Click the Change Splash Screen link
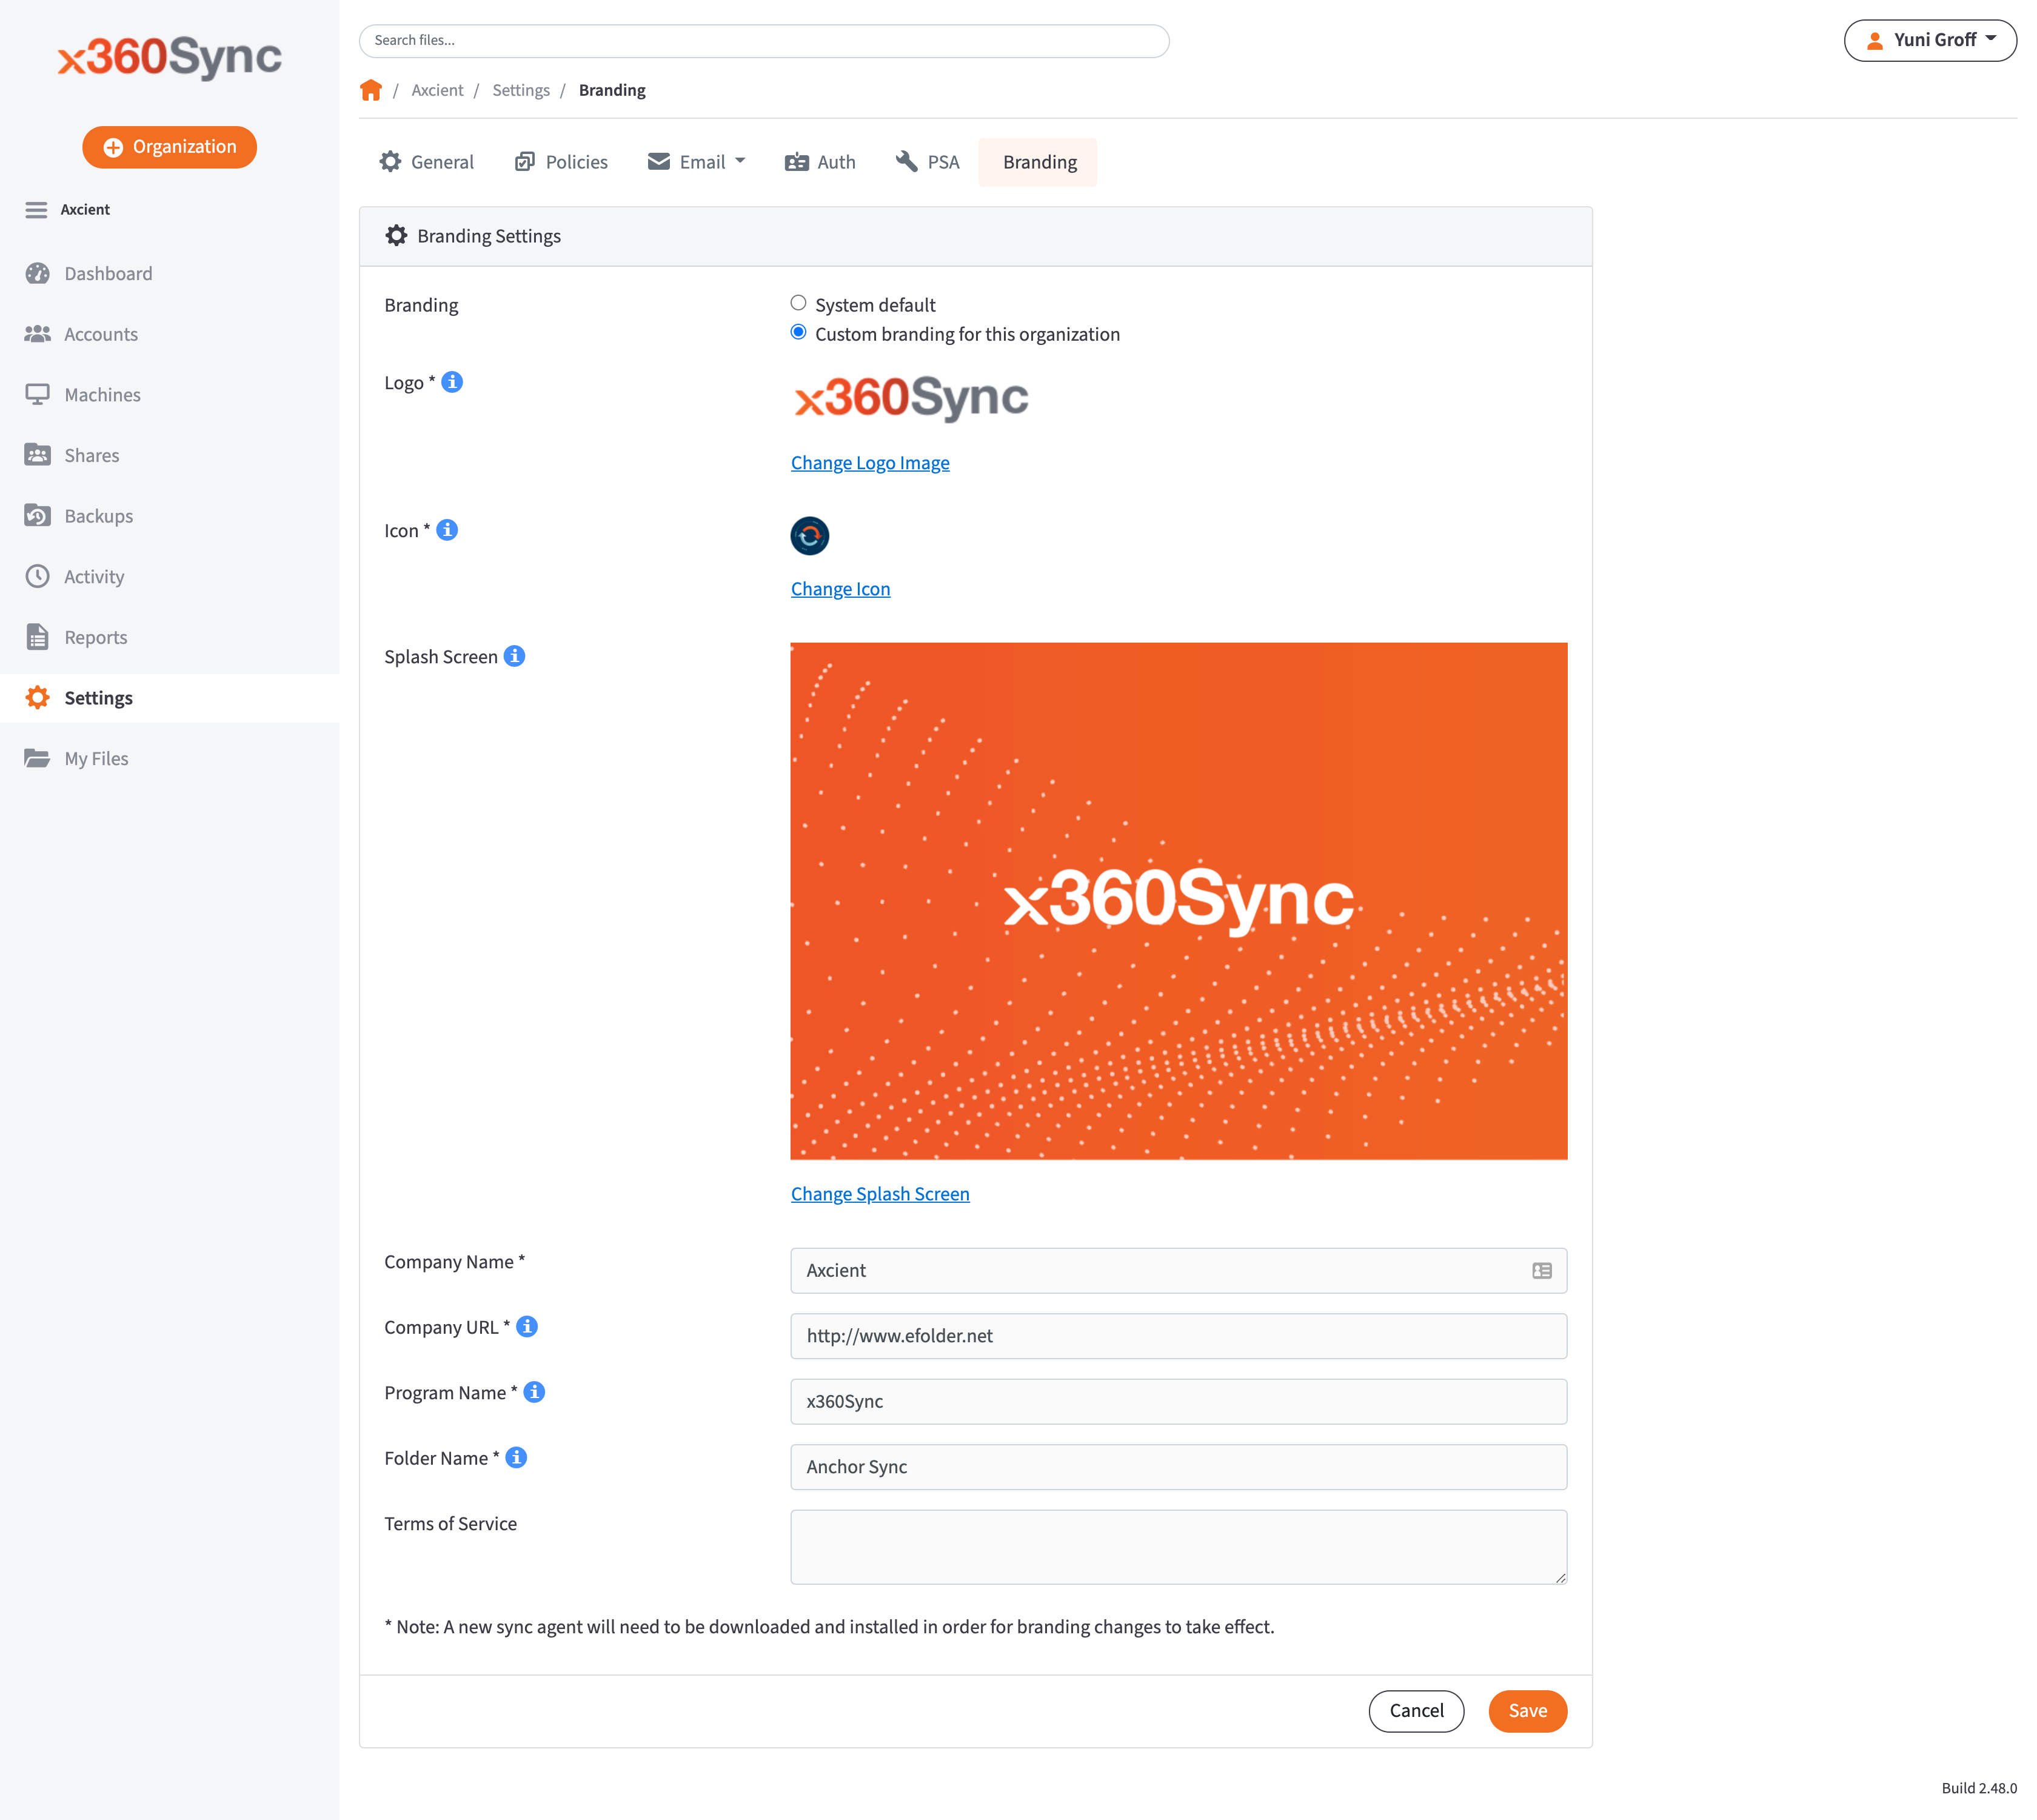This screenshot has height=1820, width=2037. [879, 1194]
